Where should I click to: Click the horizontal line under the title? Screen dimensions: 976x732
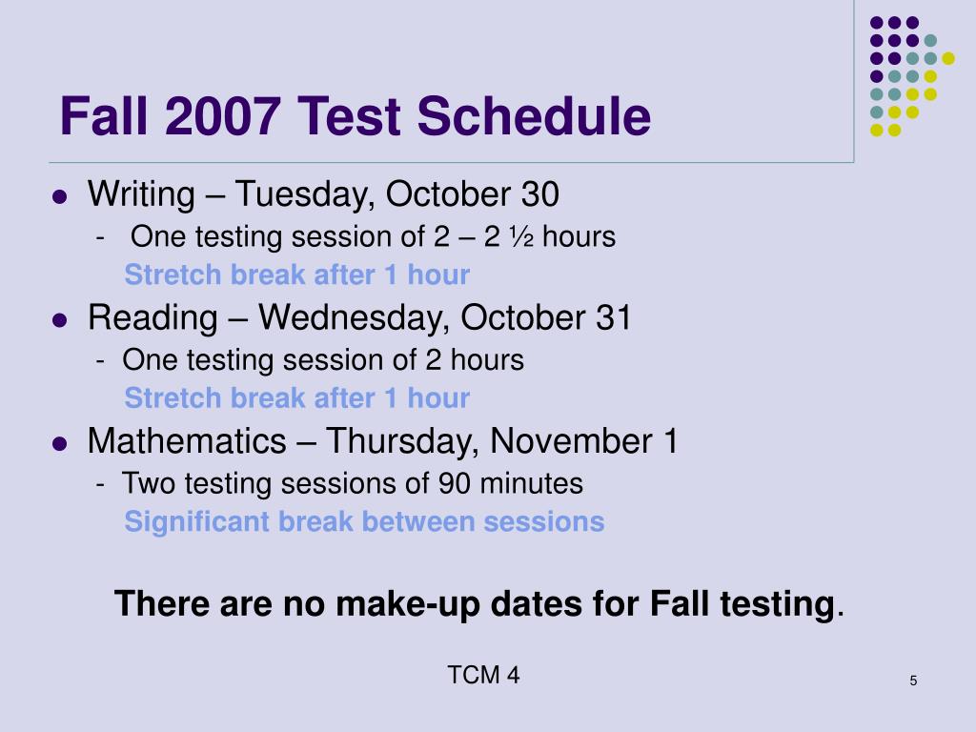(x=451, y=162)
